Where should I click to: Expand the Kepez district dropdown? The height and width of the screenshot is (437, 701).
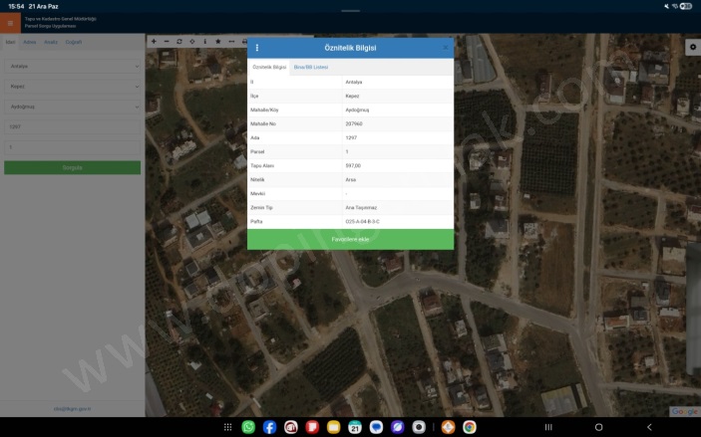pos(72,86)
